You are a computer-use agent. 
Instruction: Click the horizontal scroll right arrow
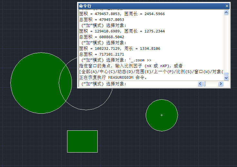[x=221, y=84]
